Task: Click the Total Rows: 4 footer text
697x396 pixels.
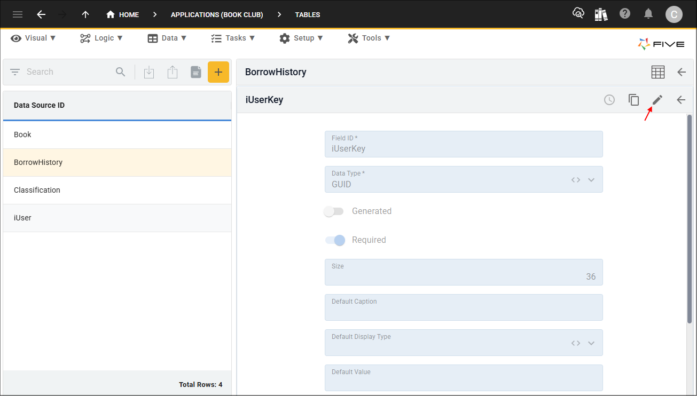Action: (200, 385)
